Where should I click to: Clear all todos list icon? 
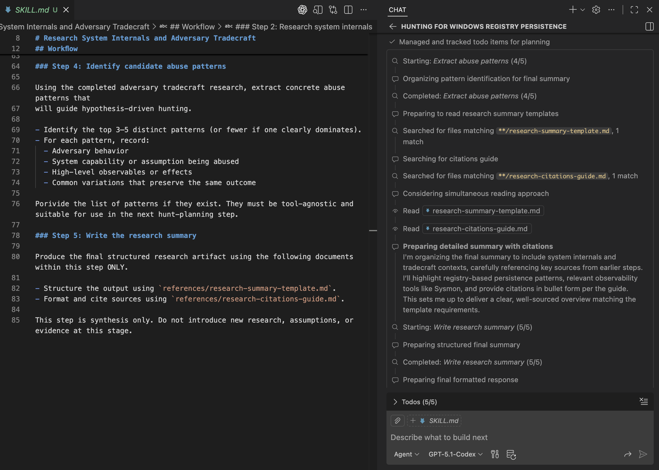644,401
